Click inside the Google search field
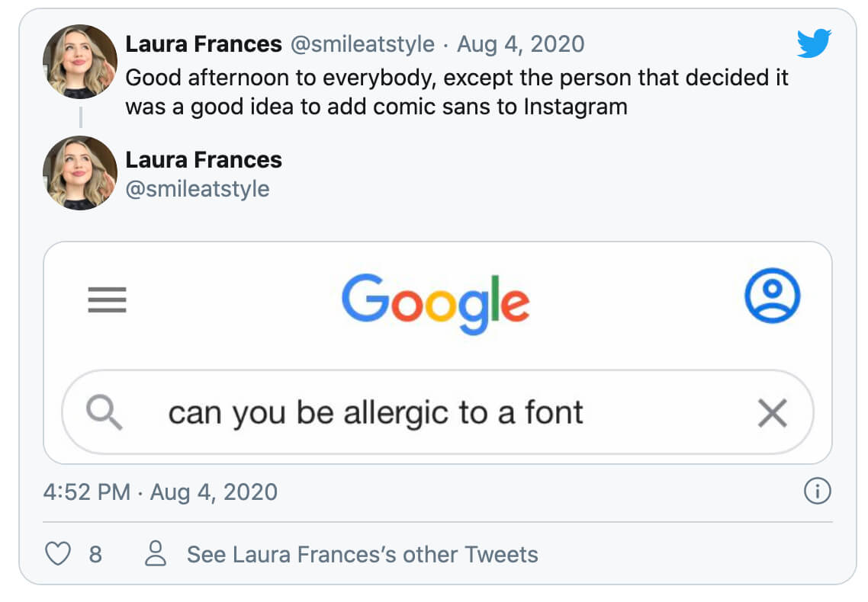868x602 pixels. point(381,413)
